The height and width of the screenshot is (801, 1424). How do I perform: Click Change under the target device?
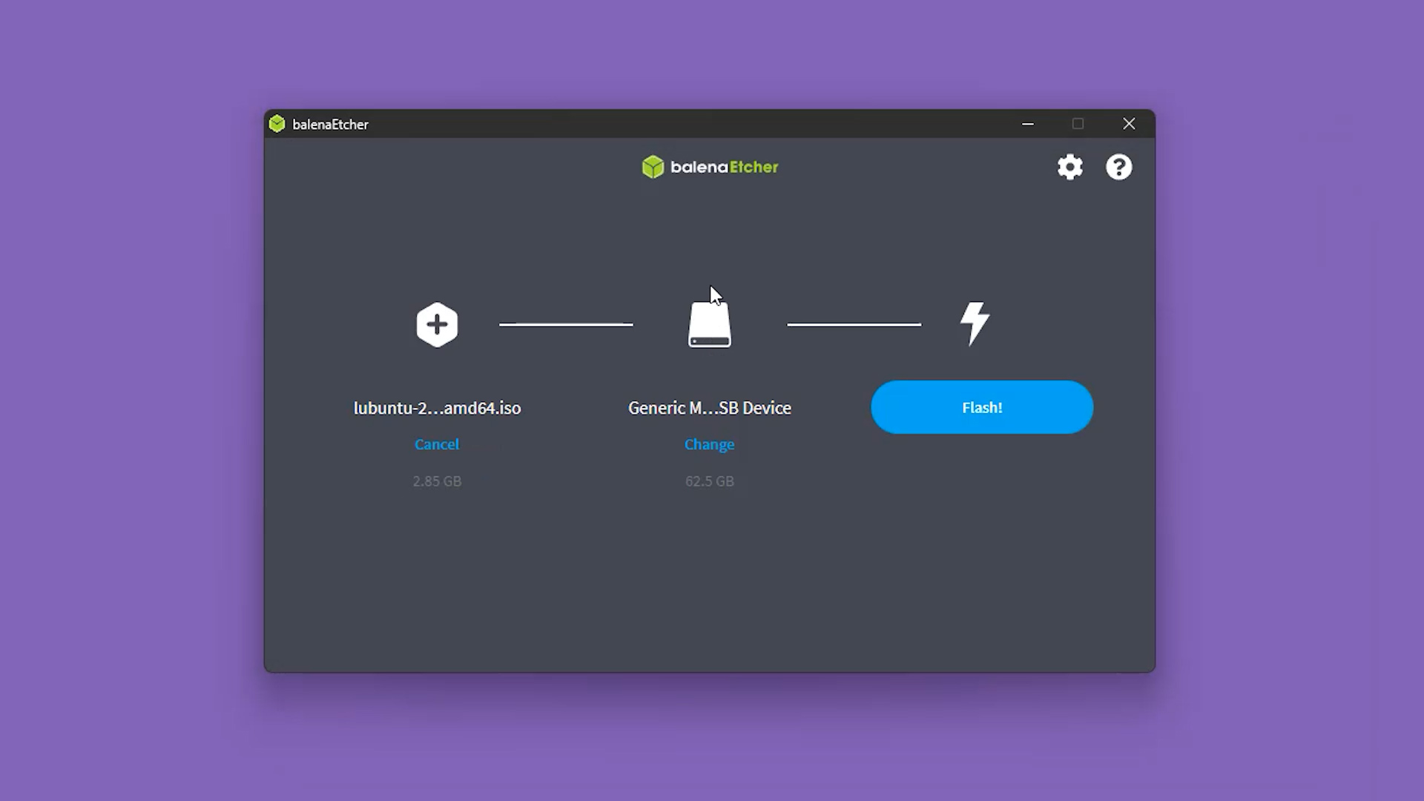point(709,444)
